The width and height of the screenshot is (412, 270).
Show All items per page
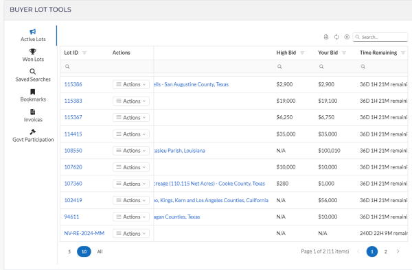pyautogui.click(x=100, y=251)
